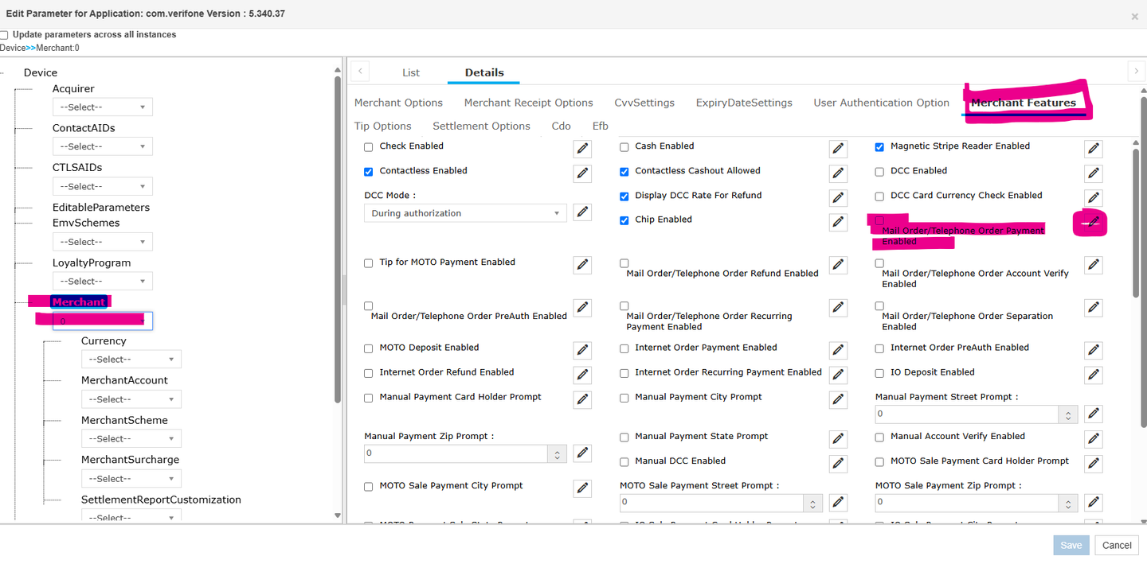Enable the Check Enabled checkbox

[x=368, y=147]
